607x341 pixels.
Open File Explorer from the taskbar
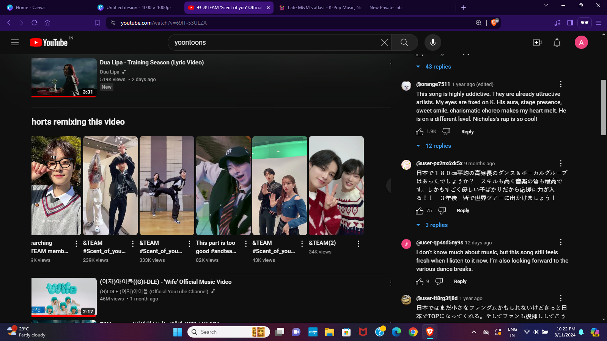click(329, 332)
